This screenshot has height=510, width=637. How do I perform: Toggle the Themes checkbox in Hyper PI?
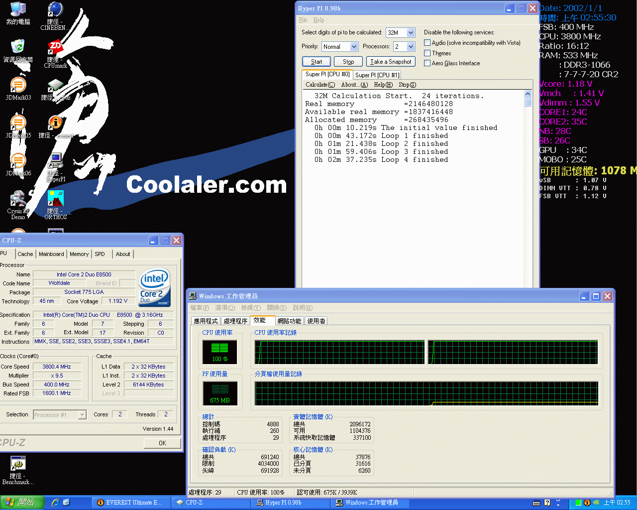[x=427, y=53]
